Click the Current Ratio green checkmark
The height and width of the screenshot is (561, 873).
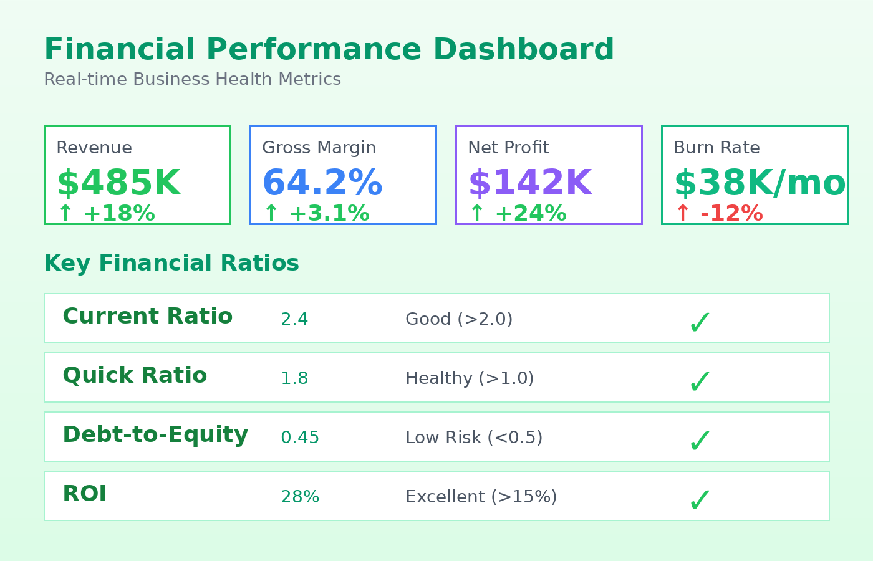[700, 323]
